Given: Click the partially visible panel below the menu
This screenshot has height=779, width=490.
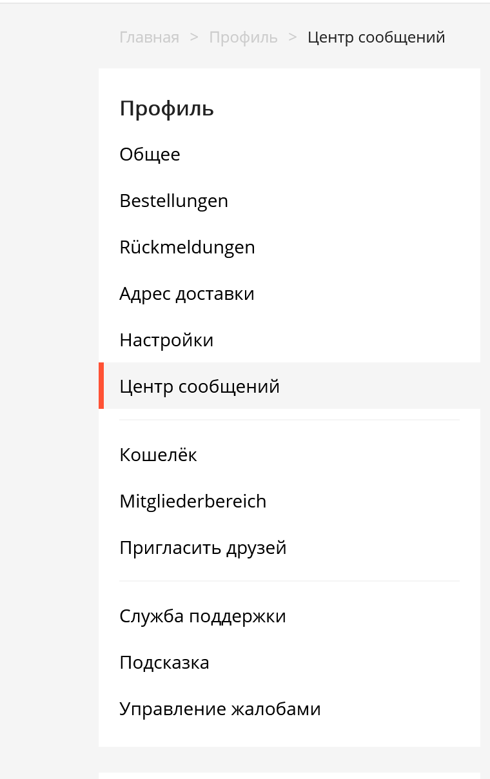Looking at the screenshot, I should tap(289, 775).
